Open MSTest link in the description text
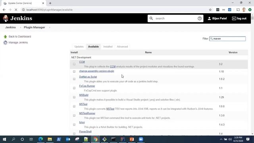Viewport: 254px width, 143px height. pyautogui.click(x=110, y=109)
